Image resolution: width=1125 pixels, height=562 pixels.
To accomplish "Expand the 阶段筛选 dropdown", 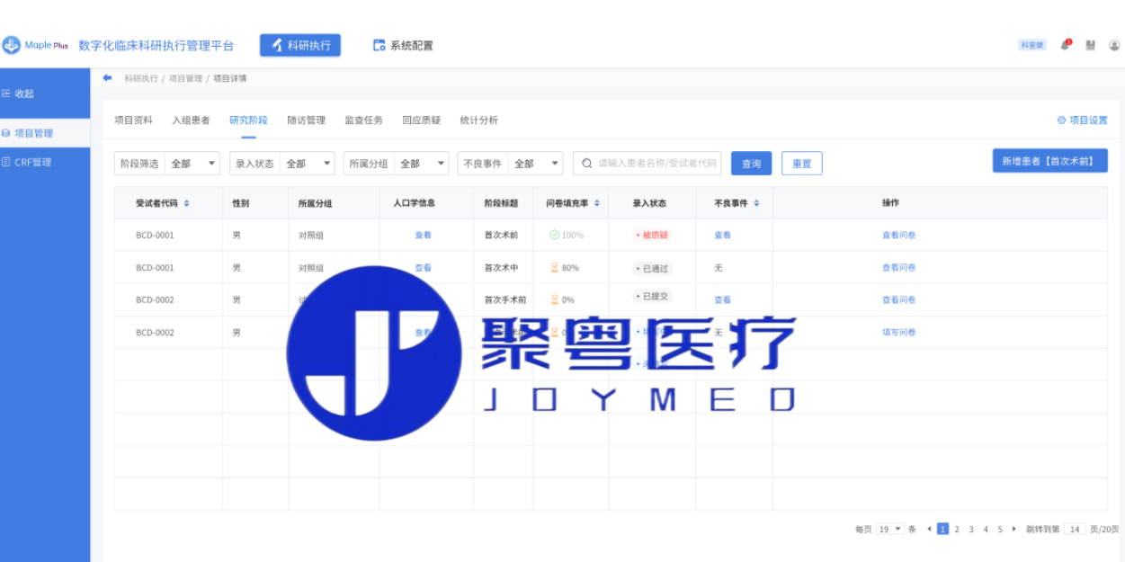I will tap(192, 164).
